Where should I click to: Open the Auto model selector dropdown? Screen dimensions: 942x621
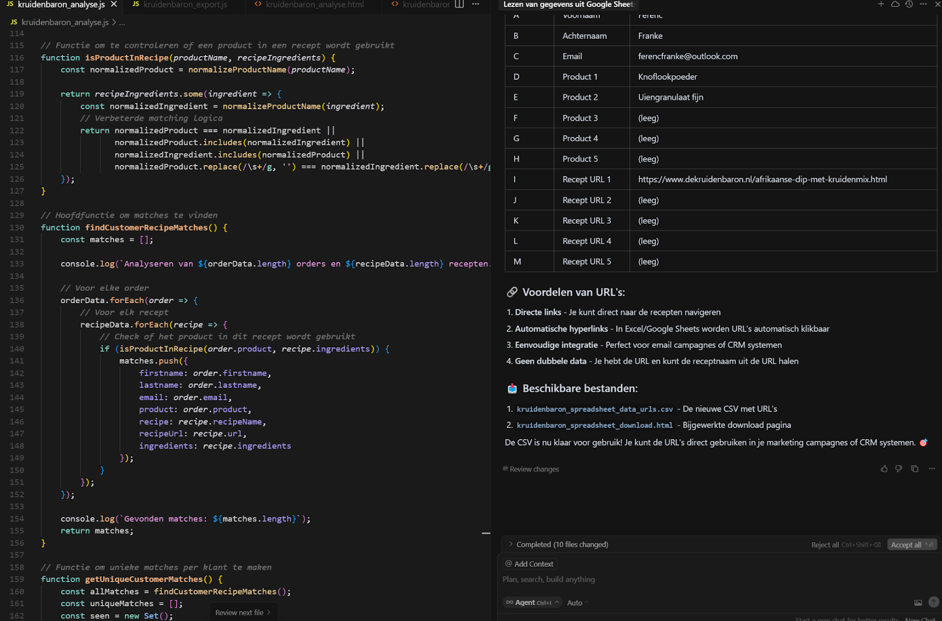[578, 603]
